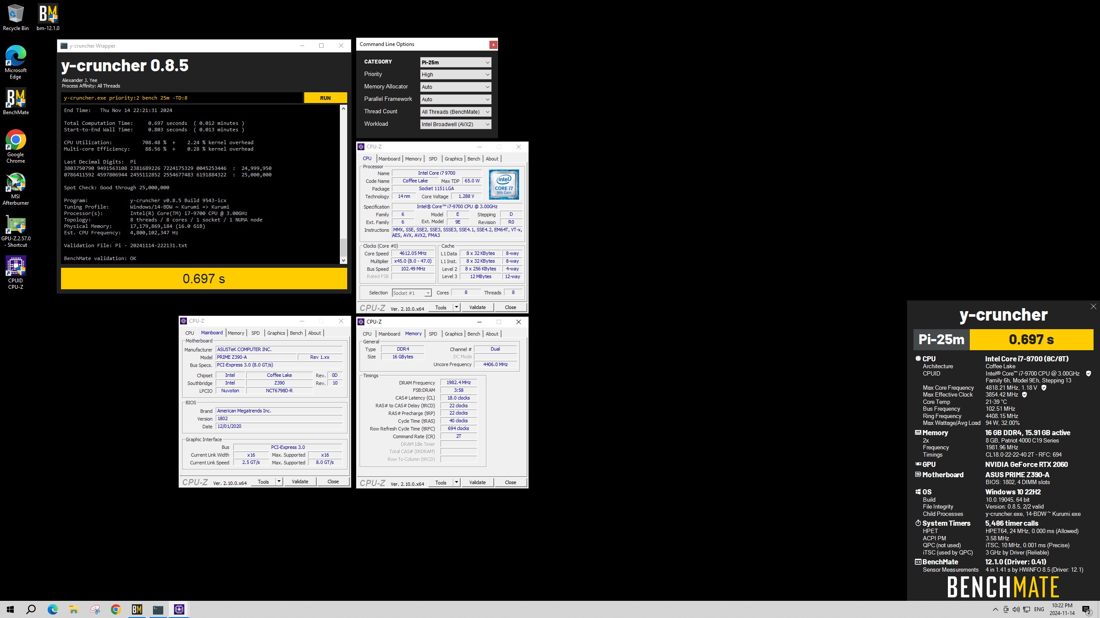The width and height of the screenshot is (1100, 618).
Task: Open CPUID CPU-Z desktop shortcut
Action: pos(16,273)
